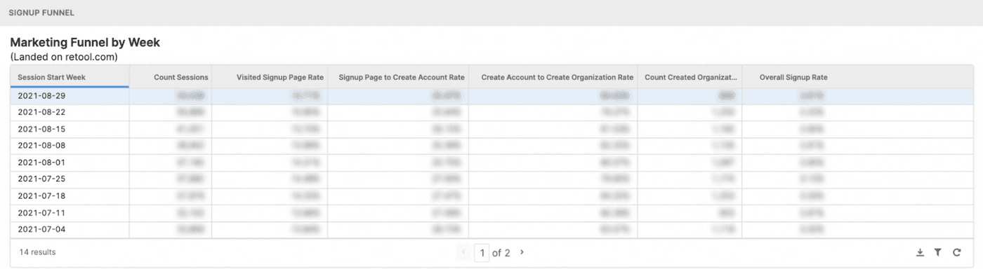Click the 14 results count label

tap(37, 252)
